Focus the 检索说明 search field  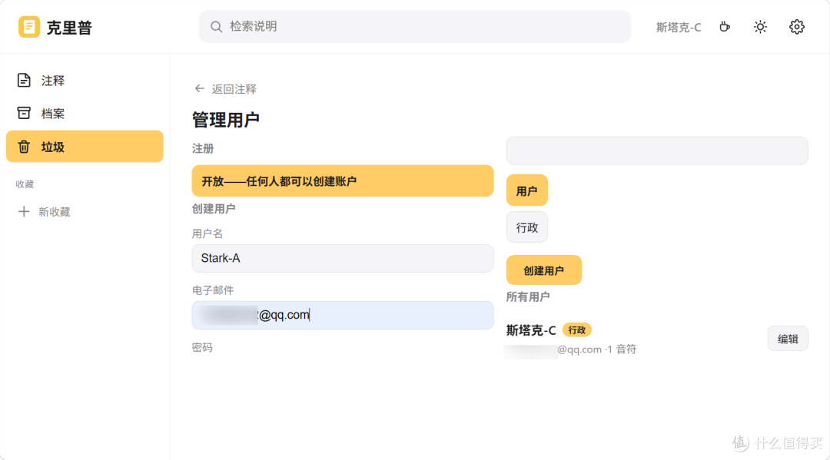coord(415,26)
